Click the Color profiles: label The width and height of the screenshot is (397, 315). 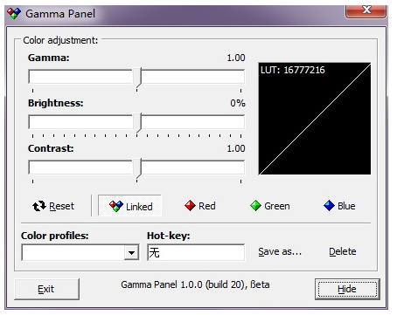click(55, 236)
